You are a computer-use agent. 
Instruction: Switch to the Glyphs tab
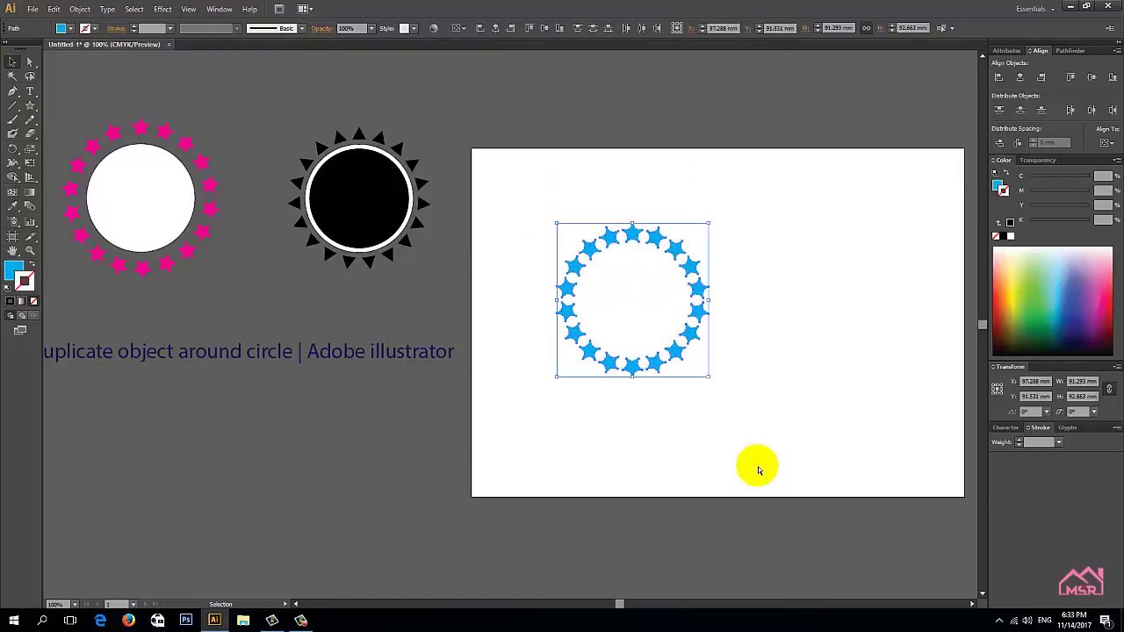coord(1067,427)
